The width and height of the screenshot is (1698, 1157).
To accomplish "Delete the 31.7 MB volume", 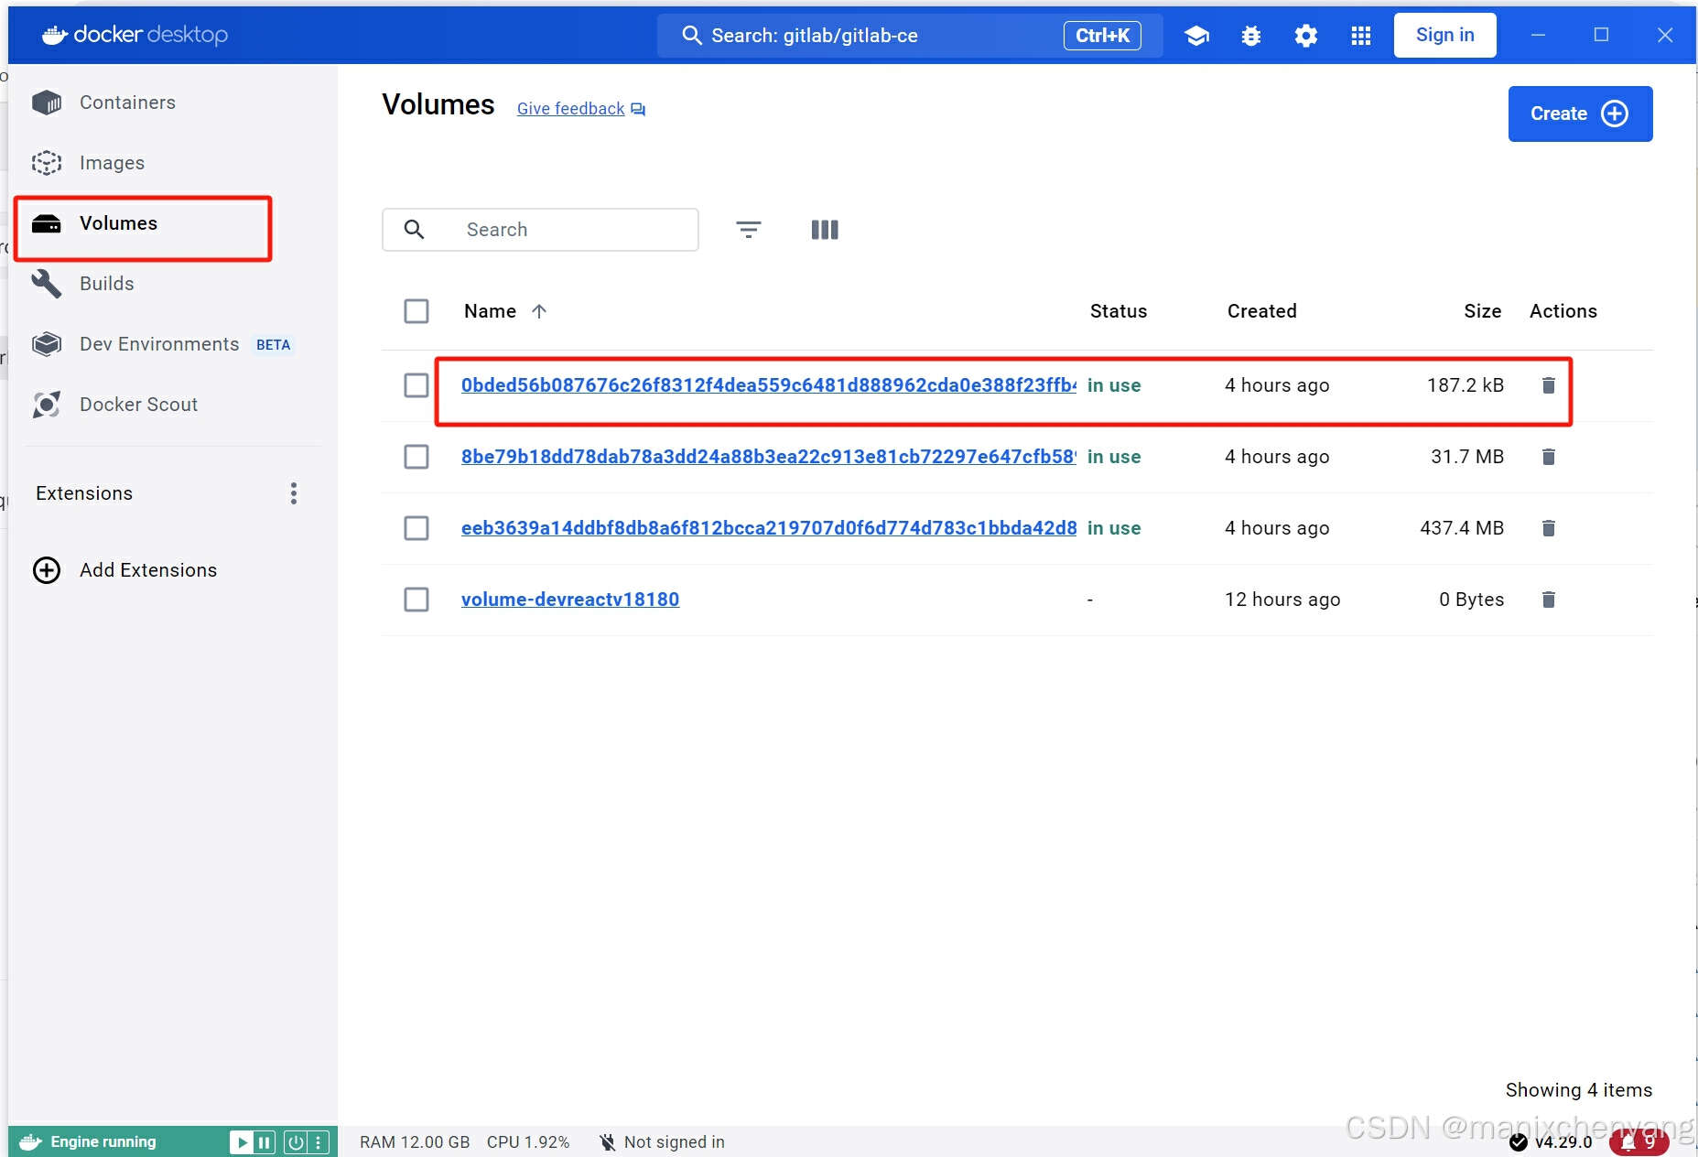I will (1549, 457).
